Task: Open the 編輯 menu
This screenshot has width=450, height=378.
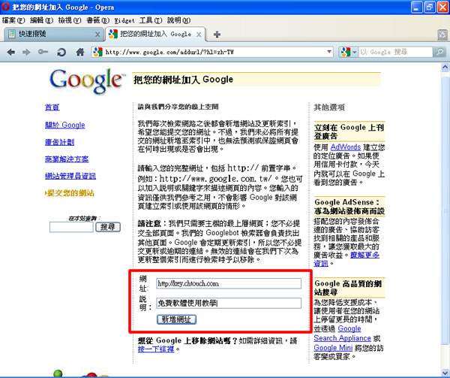Action: tap(41, 20)
